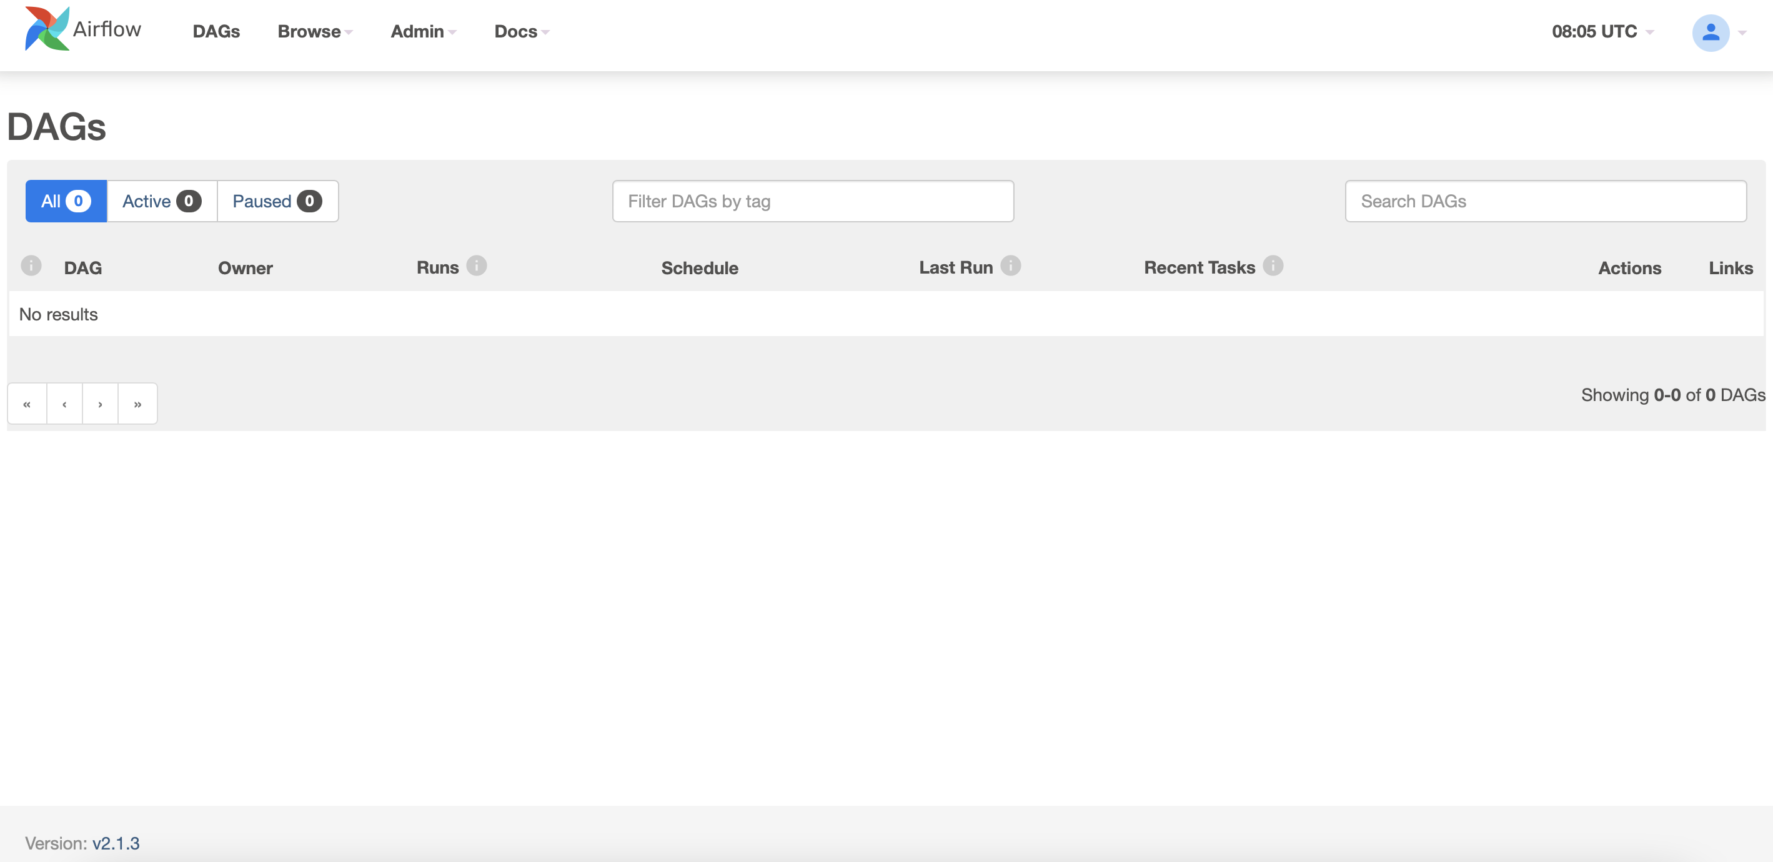Screen dimensions: 1773x862
Task: Show only Active DAGs
Action: coord(162,201)
